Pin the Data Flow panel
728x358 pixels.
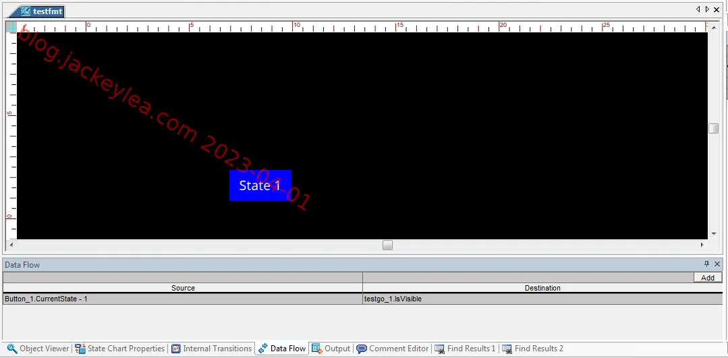click(x=706, y=264)
